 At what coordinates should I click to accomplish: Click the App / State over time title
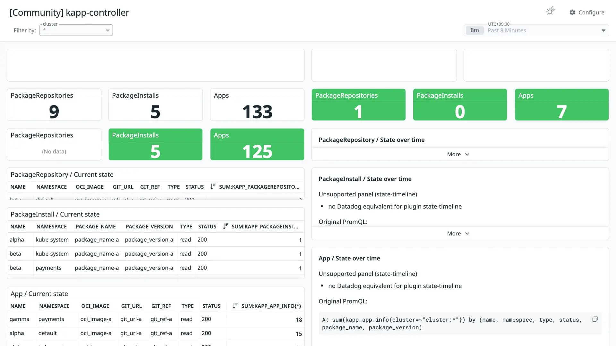coord(349,258)
